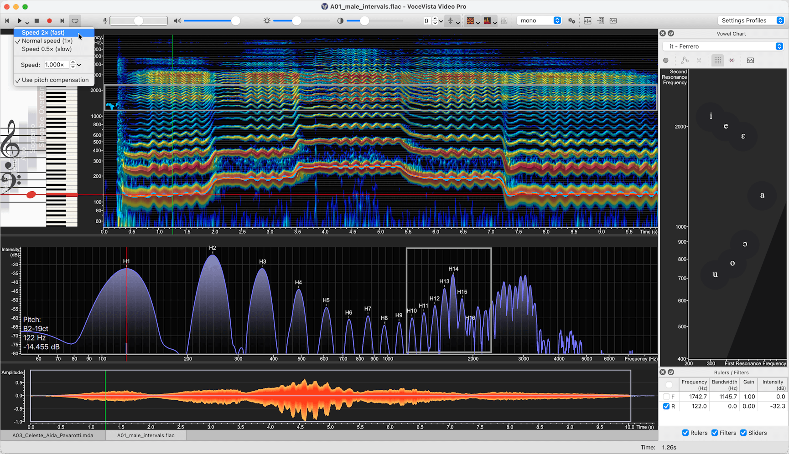The image size is (789, 454).
Task: Click the contrast slider
Action: click(x=374, y=21)
